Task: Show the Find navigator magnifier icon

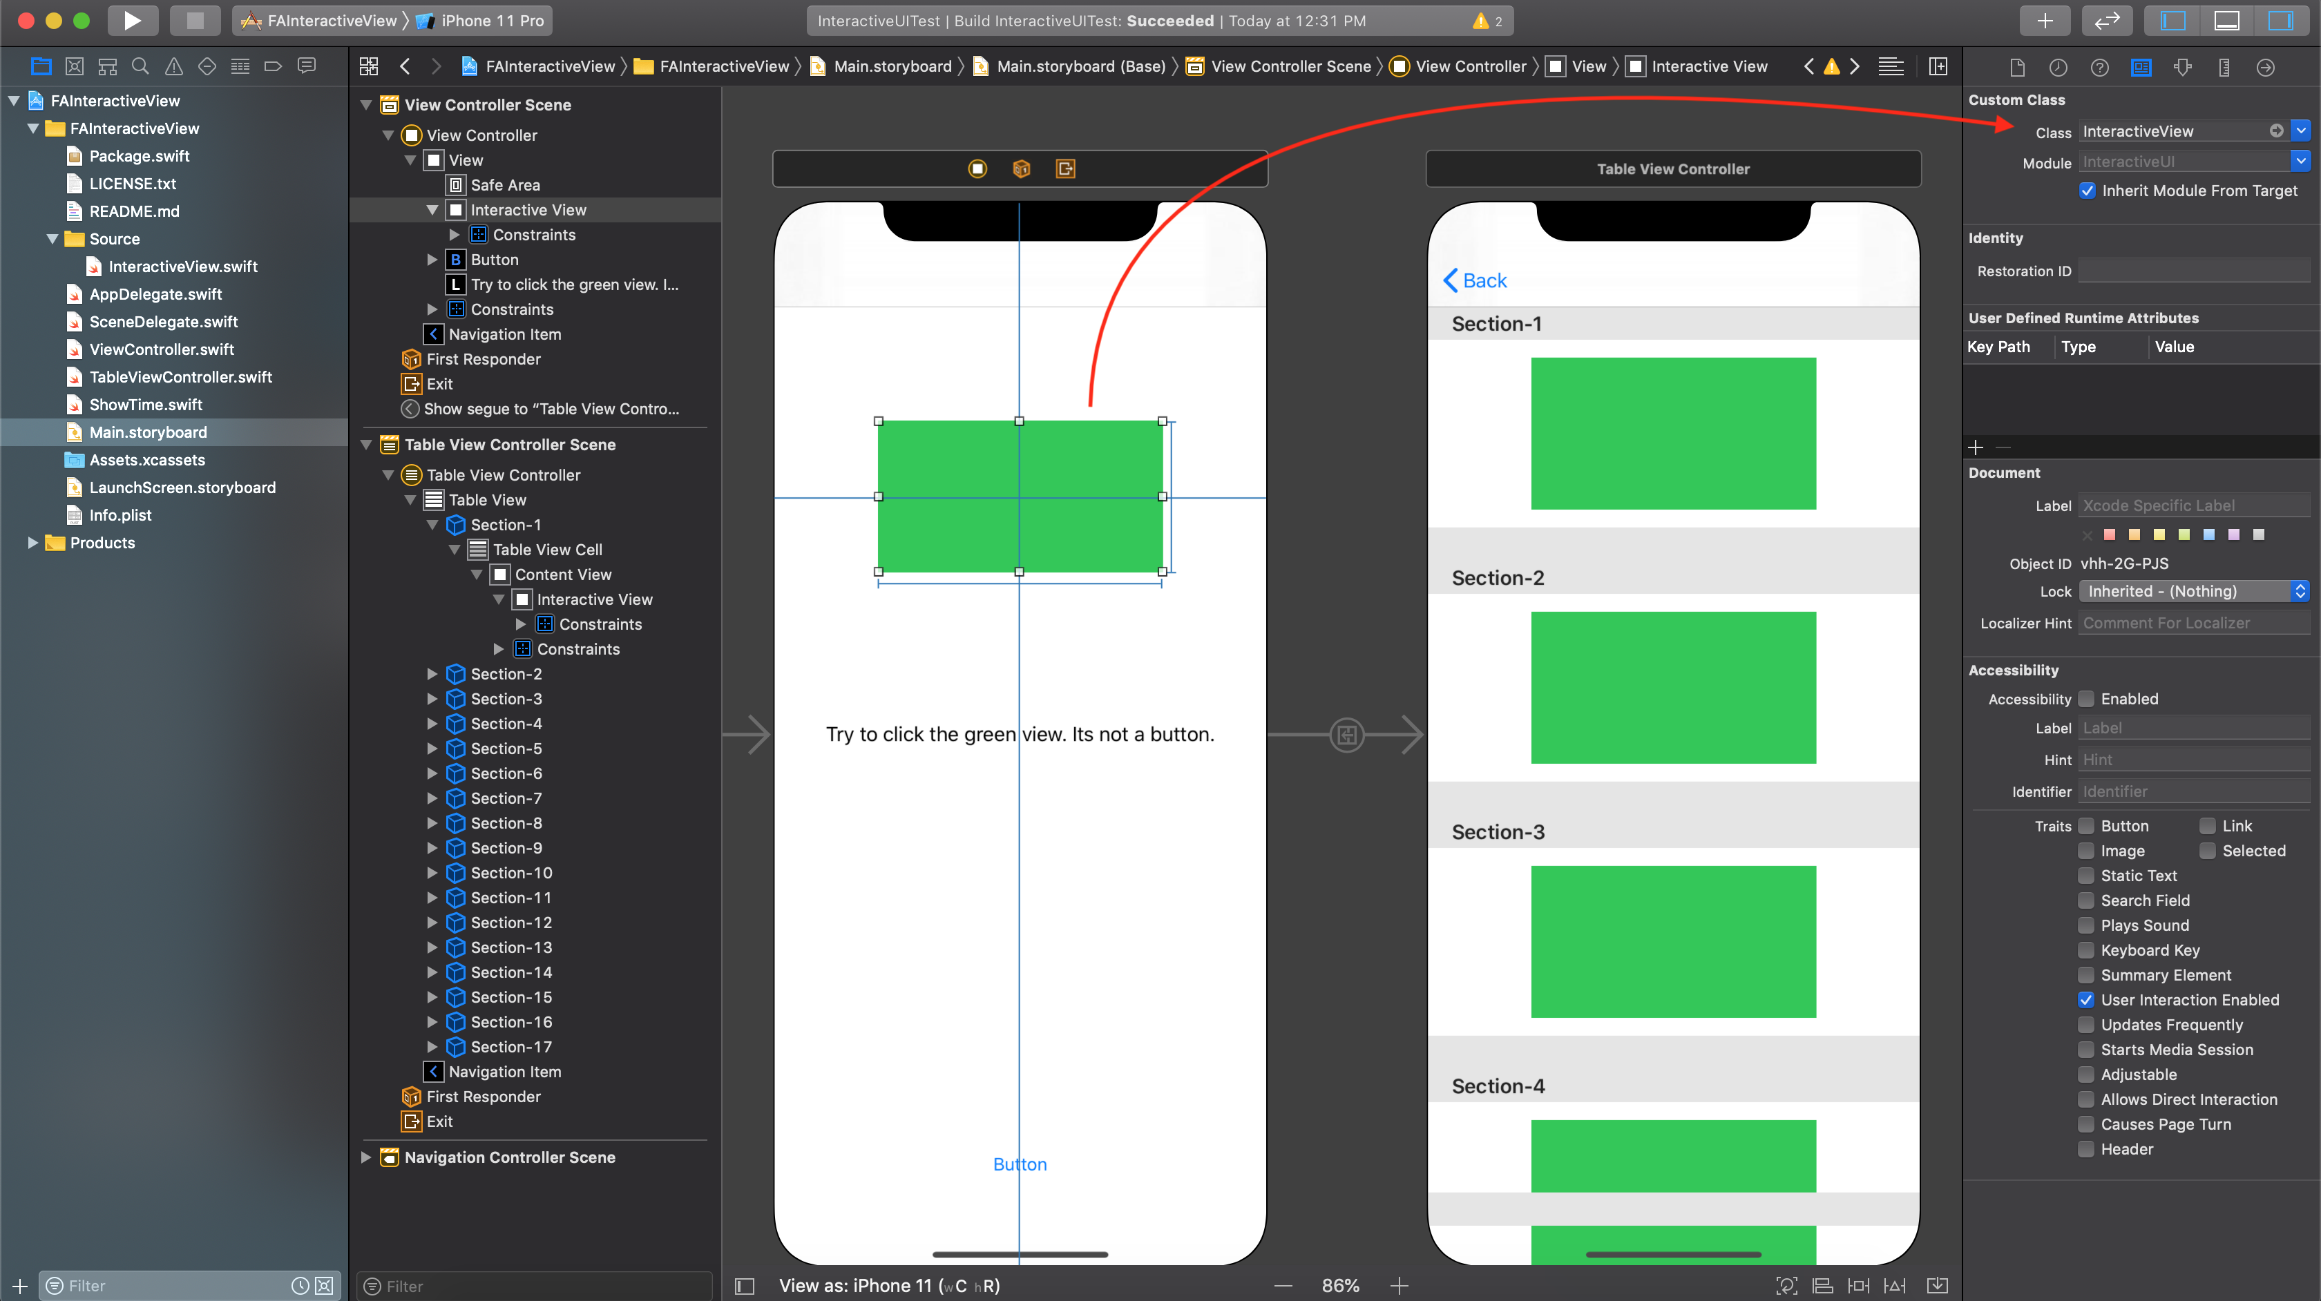Action: [x=140, y=66]
